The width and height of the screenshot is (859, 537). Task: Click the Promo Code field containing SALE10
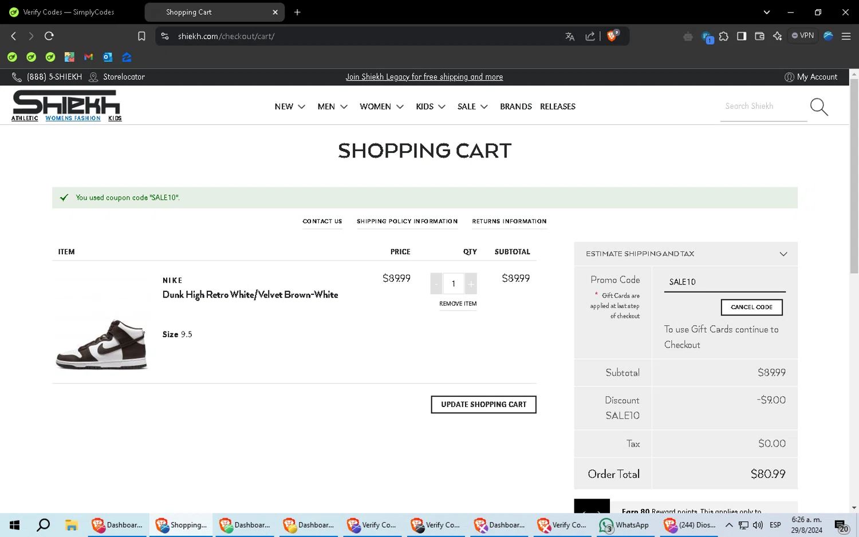pyautogui.click(x=724, y=282)
